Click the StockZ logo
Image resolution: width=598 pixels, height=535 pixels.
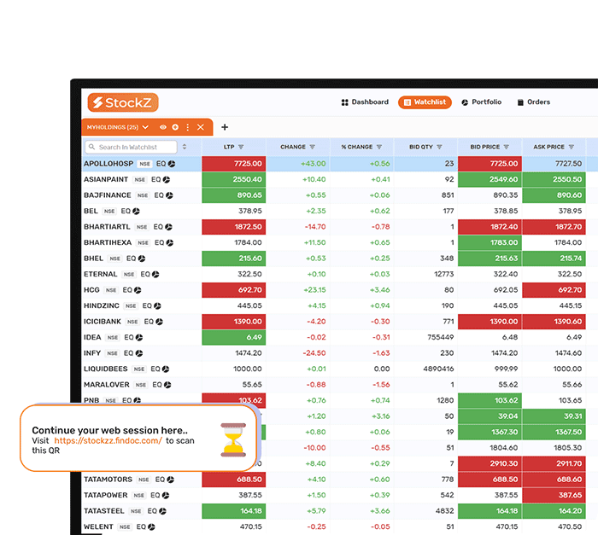click(x=122, y=103)
